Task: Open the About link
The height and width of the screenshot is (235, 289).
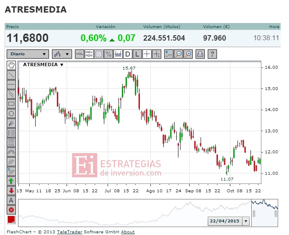Action: [x=128, y=232]
